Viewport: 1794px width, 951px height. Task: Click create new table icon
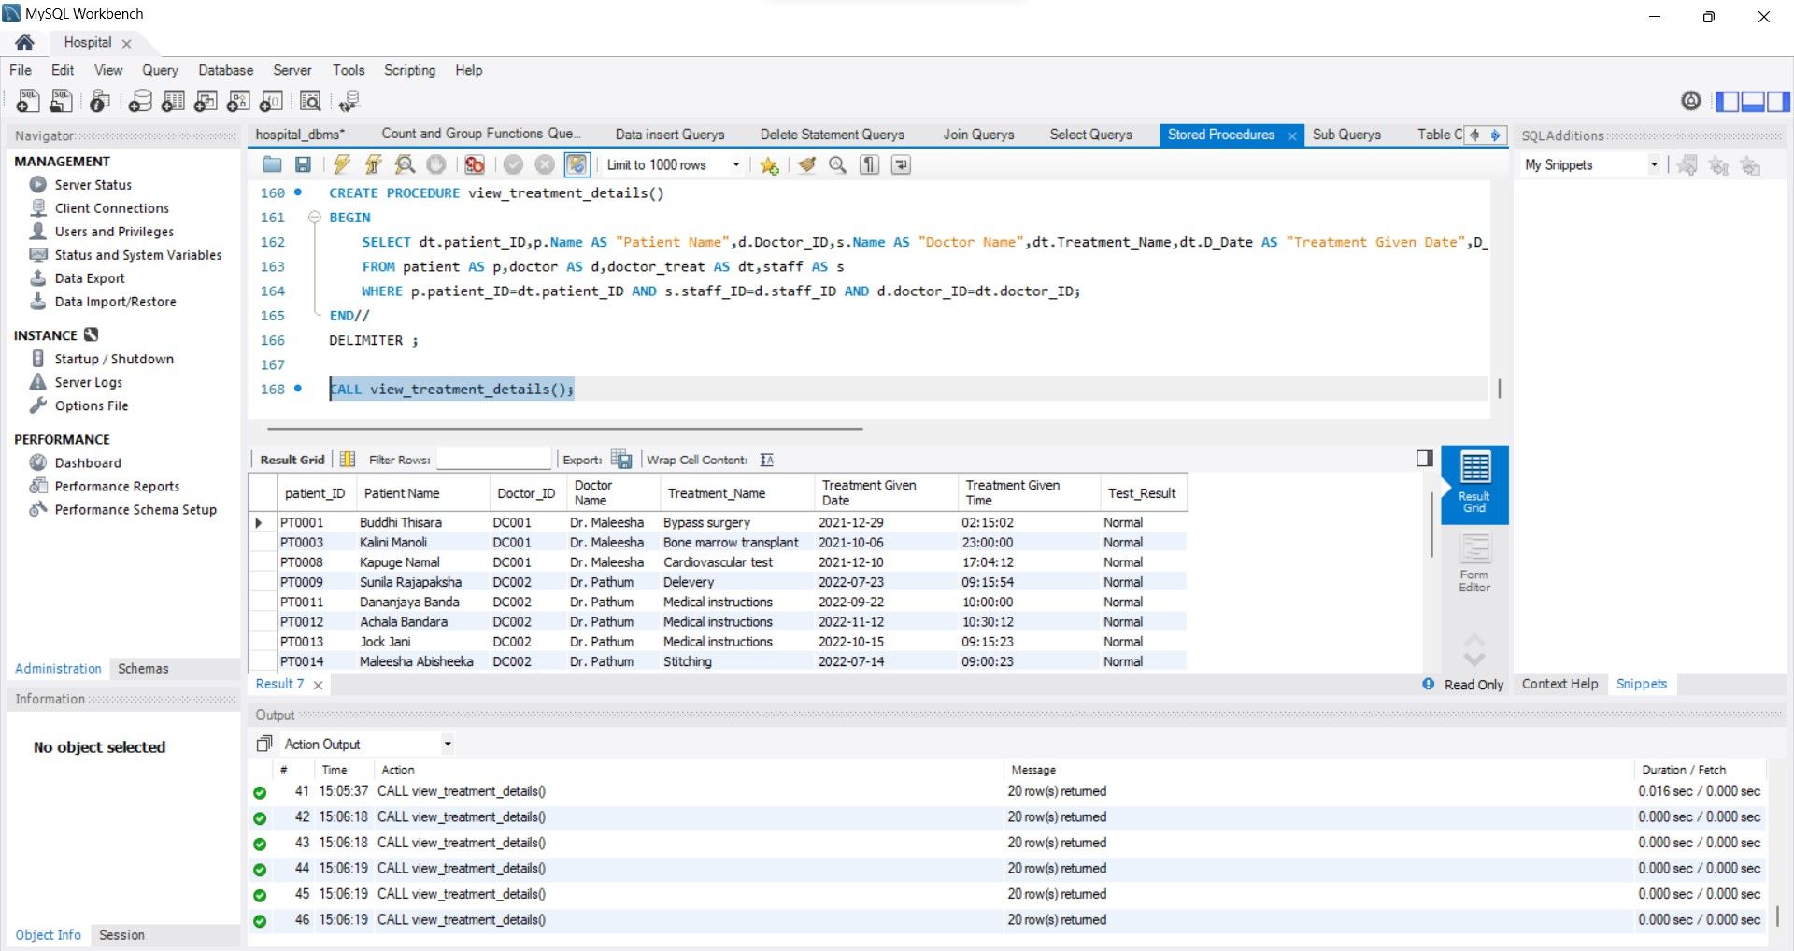coord(173,101)
